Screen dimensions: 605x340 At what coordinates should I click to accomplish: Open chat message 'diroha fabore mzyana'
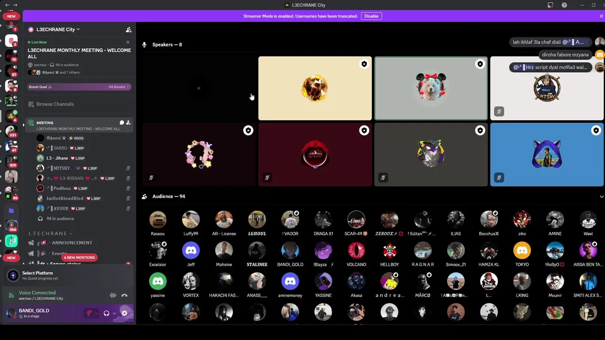tap(565, 55)
